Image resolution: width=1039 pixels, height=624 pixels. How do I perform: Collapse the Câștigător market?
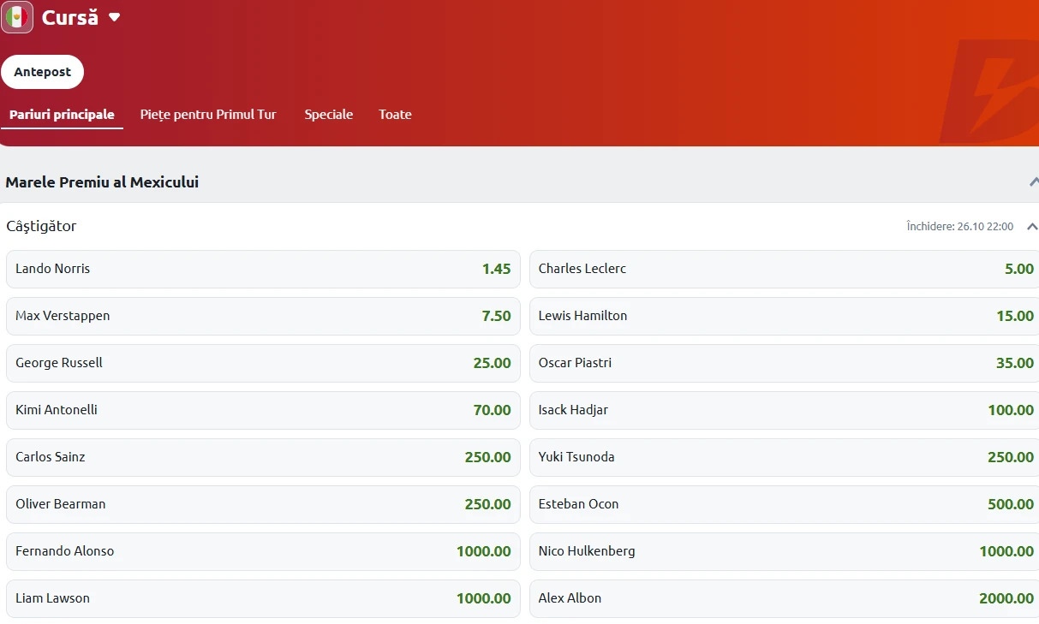pos(1031,227)
